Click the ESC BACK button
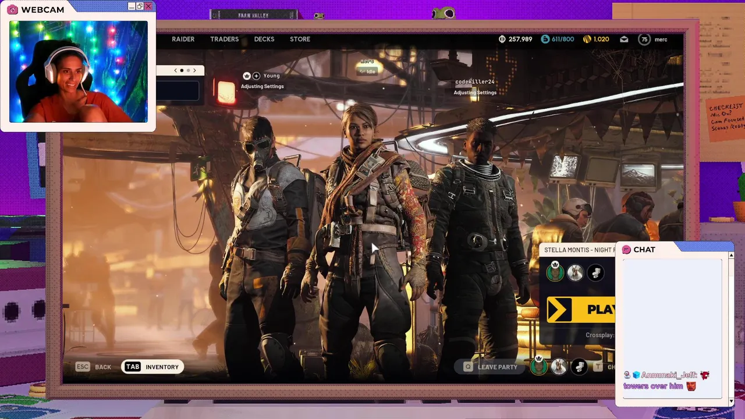This screenshot has width=745, height=419. 93,367
